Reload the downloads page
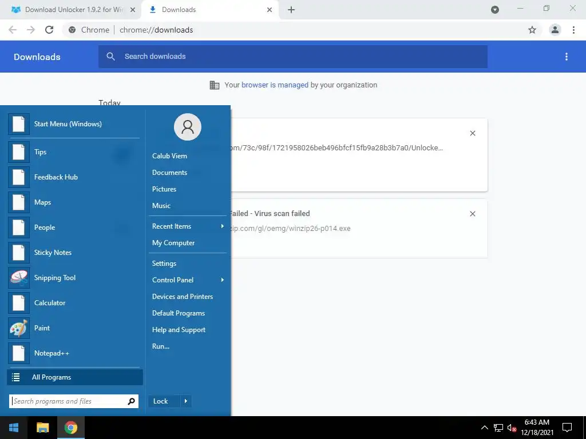This screenshot has width=586, height=439. point(49,30)
